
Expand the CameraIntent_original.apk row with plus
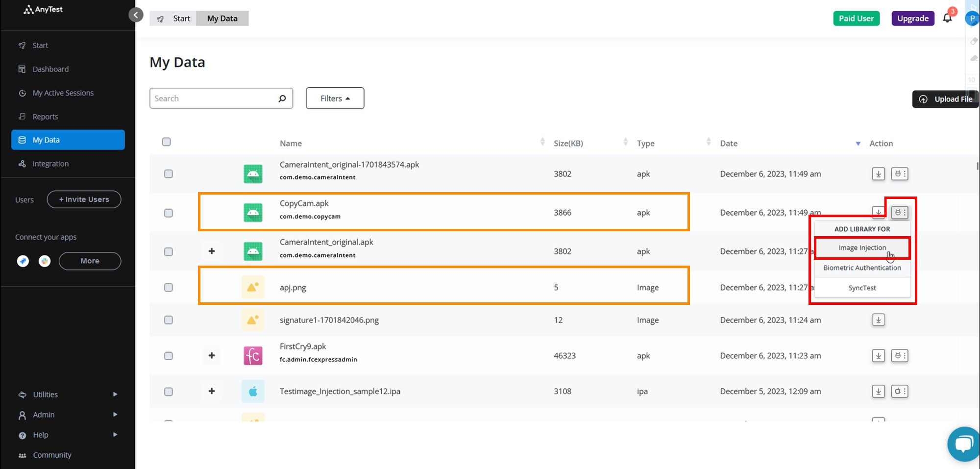point(212,251)
